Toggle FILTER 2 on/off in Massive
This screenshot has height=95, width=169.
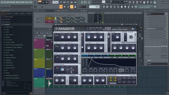(x=86, y=43)
